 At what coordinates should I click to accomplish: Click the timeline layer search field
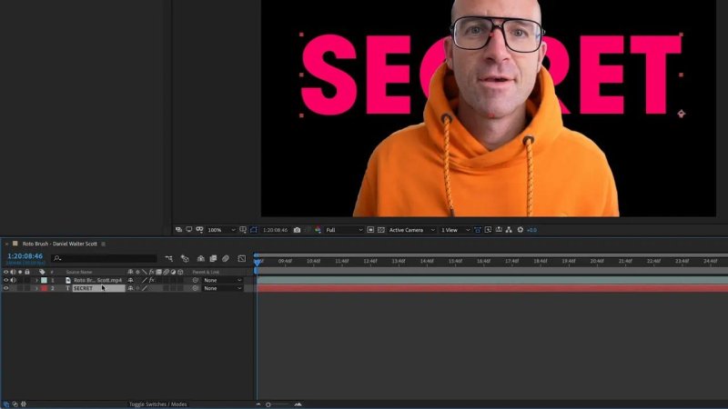(104, 258)
